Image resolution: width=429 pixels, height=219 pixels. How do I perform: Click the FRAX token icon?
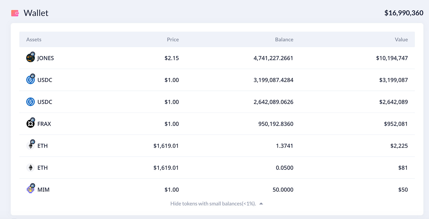30,123
